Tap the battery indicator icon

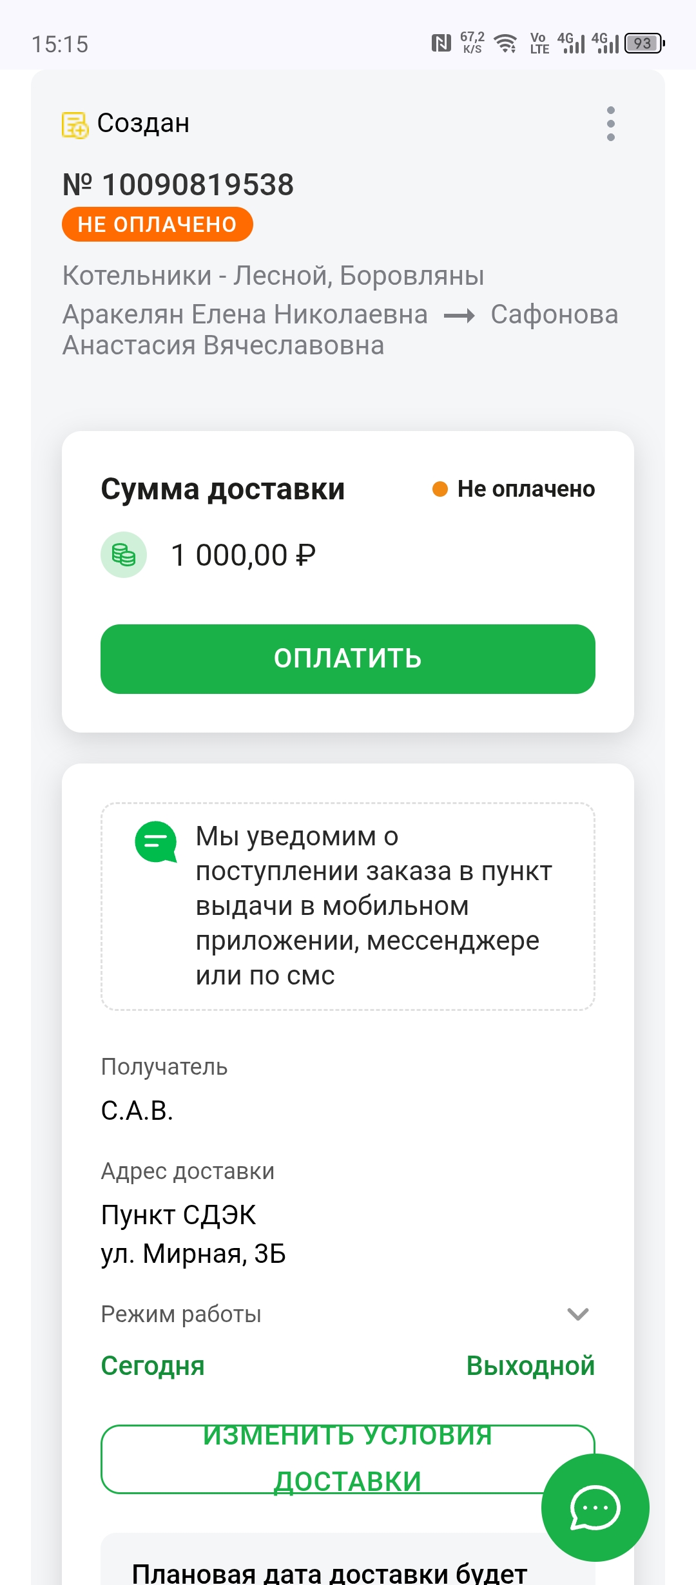point(644,44)
